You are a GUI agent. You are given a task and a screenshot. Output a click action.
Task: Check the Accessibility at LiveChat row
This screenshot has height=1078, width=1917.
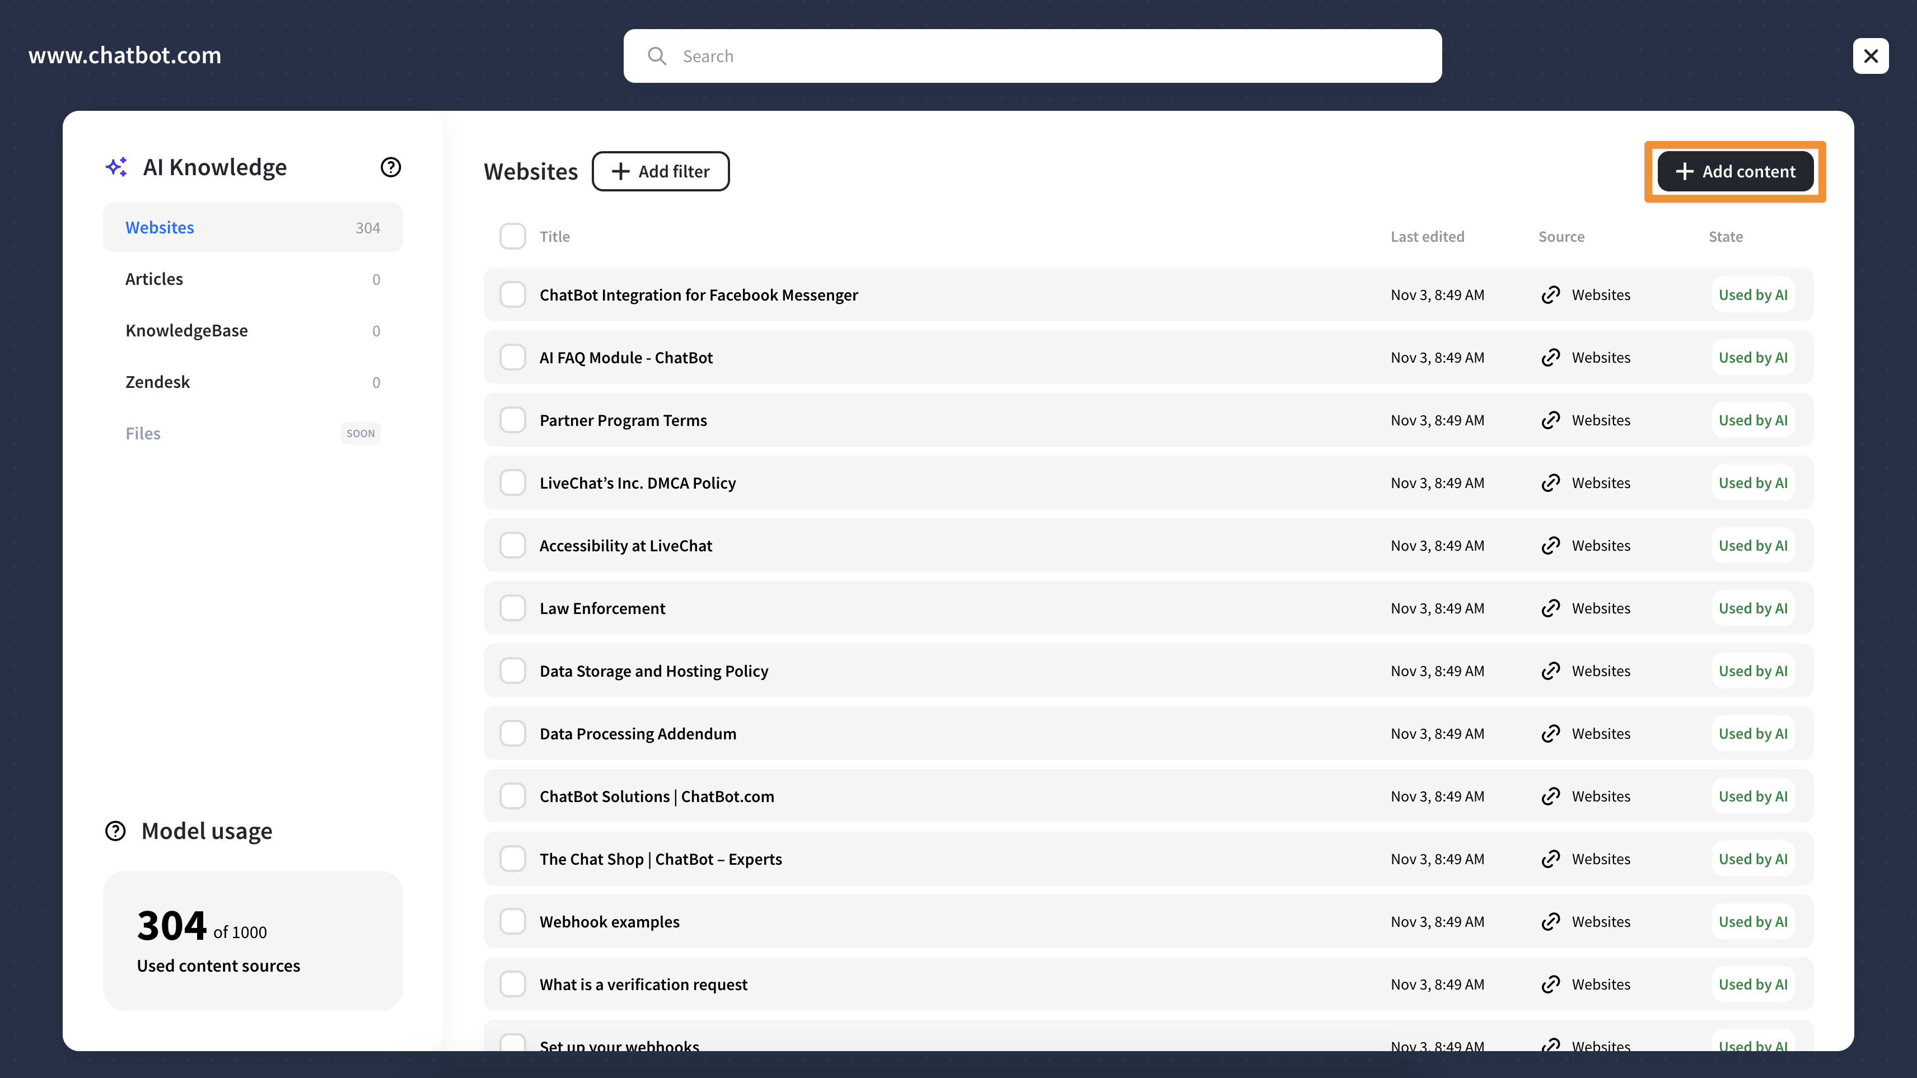[513, 545]
